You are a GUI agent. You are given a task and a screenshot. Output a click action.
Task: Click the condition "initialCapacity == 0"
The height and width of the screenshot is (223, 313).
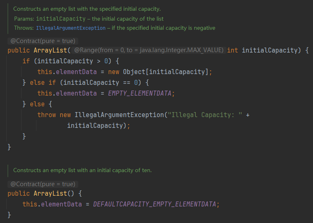(x=101, y=83)
